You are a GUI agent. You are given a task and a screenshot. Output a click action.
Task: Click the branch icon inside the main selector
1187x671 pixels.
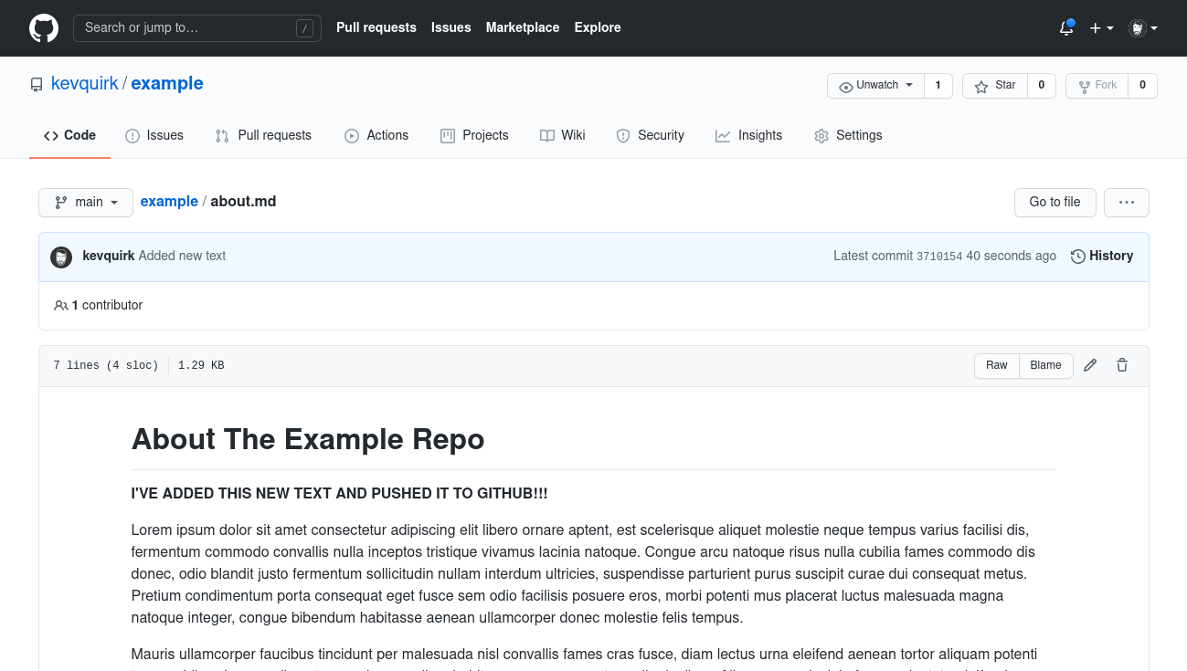coord(61,203)
